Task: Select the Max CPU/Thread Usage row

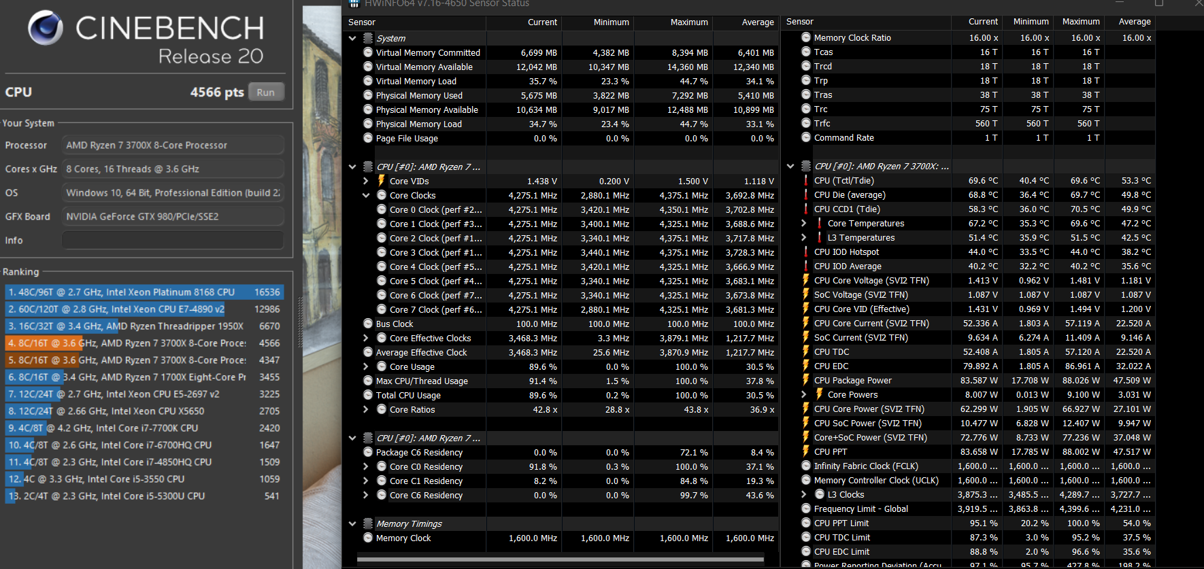Action: [x=562, y=381]
